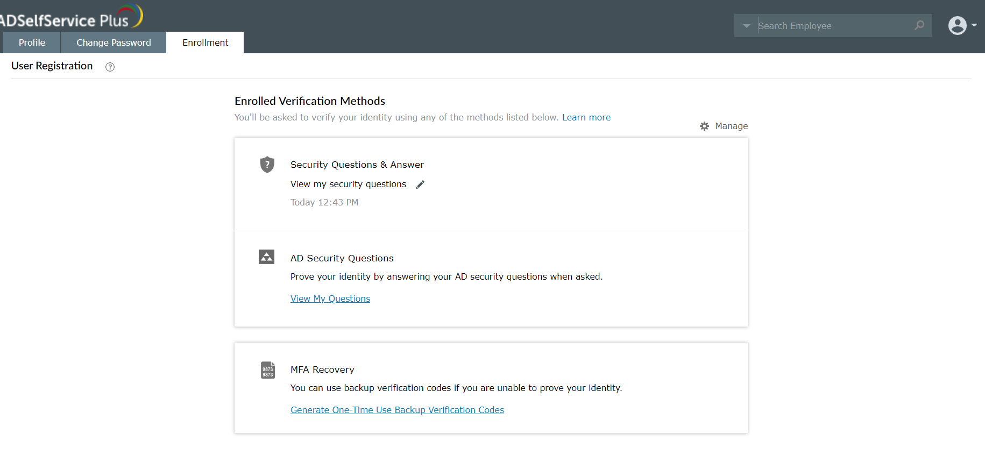Generate One-Time Use Backup Verification Codes
Screen dimensions: 985x469
point(397,410)
